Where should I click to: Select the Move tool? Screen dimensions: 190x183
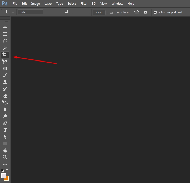pyautogui.click(x=5, y=27)
